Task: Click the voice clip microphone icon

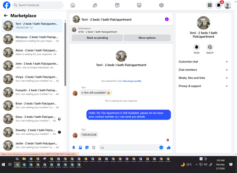Action: 73,147
